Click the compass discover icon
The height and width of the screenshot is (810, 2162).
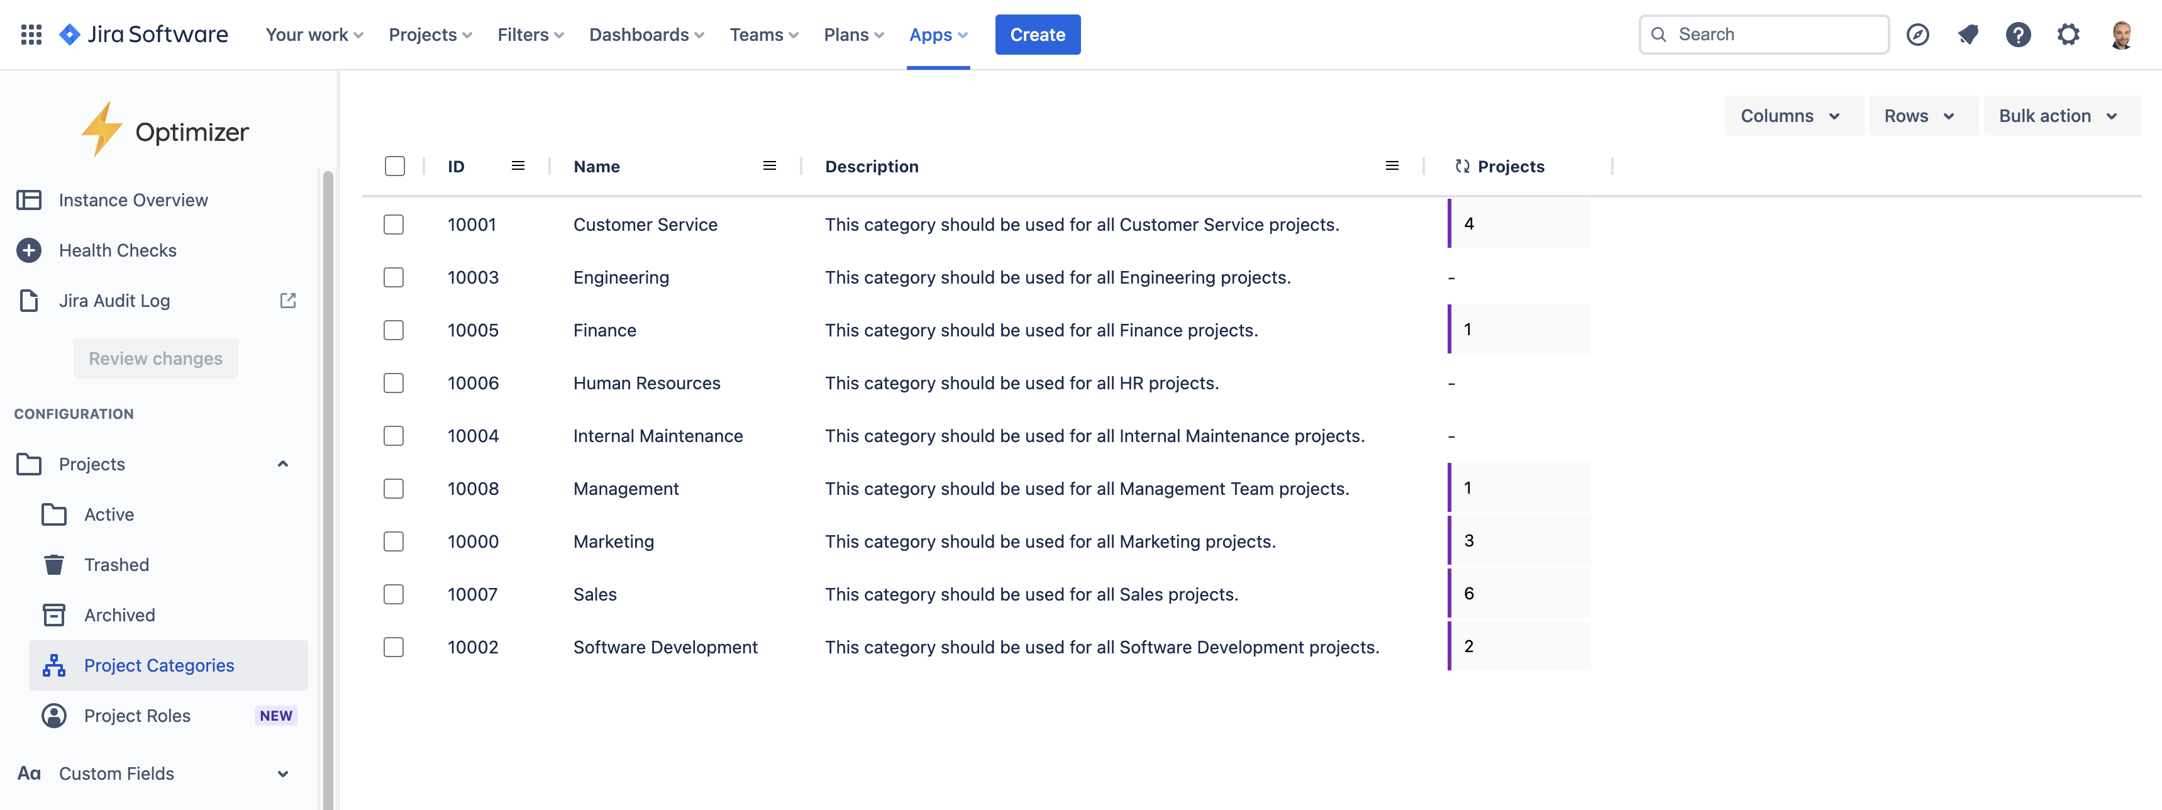[1918, 35]
